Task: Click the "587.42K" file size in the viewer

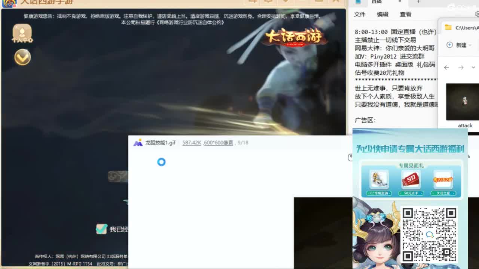Action: coord(192,143)
